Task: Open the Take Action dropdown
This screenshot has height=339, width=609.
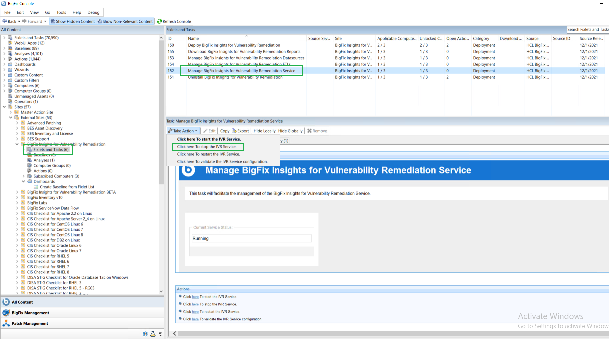Action: 183,131
